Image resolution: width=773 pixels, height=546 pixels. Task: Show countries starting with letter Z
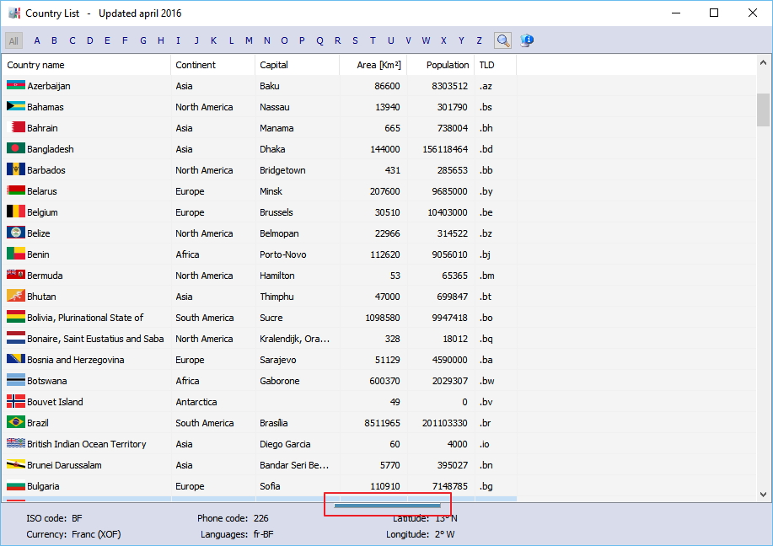click(479, 40)
